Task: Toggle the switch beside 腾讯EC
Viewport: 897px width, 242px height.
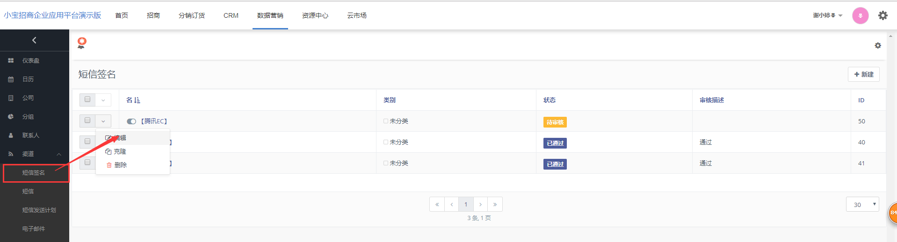Action: coord(131,121)
